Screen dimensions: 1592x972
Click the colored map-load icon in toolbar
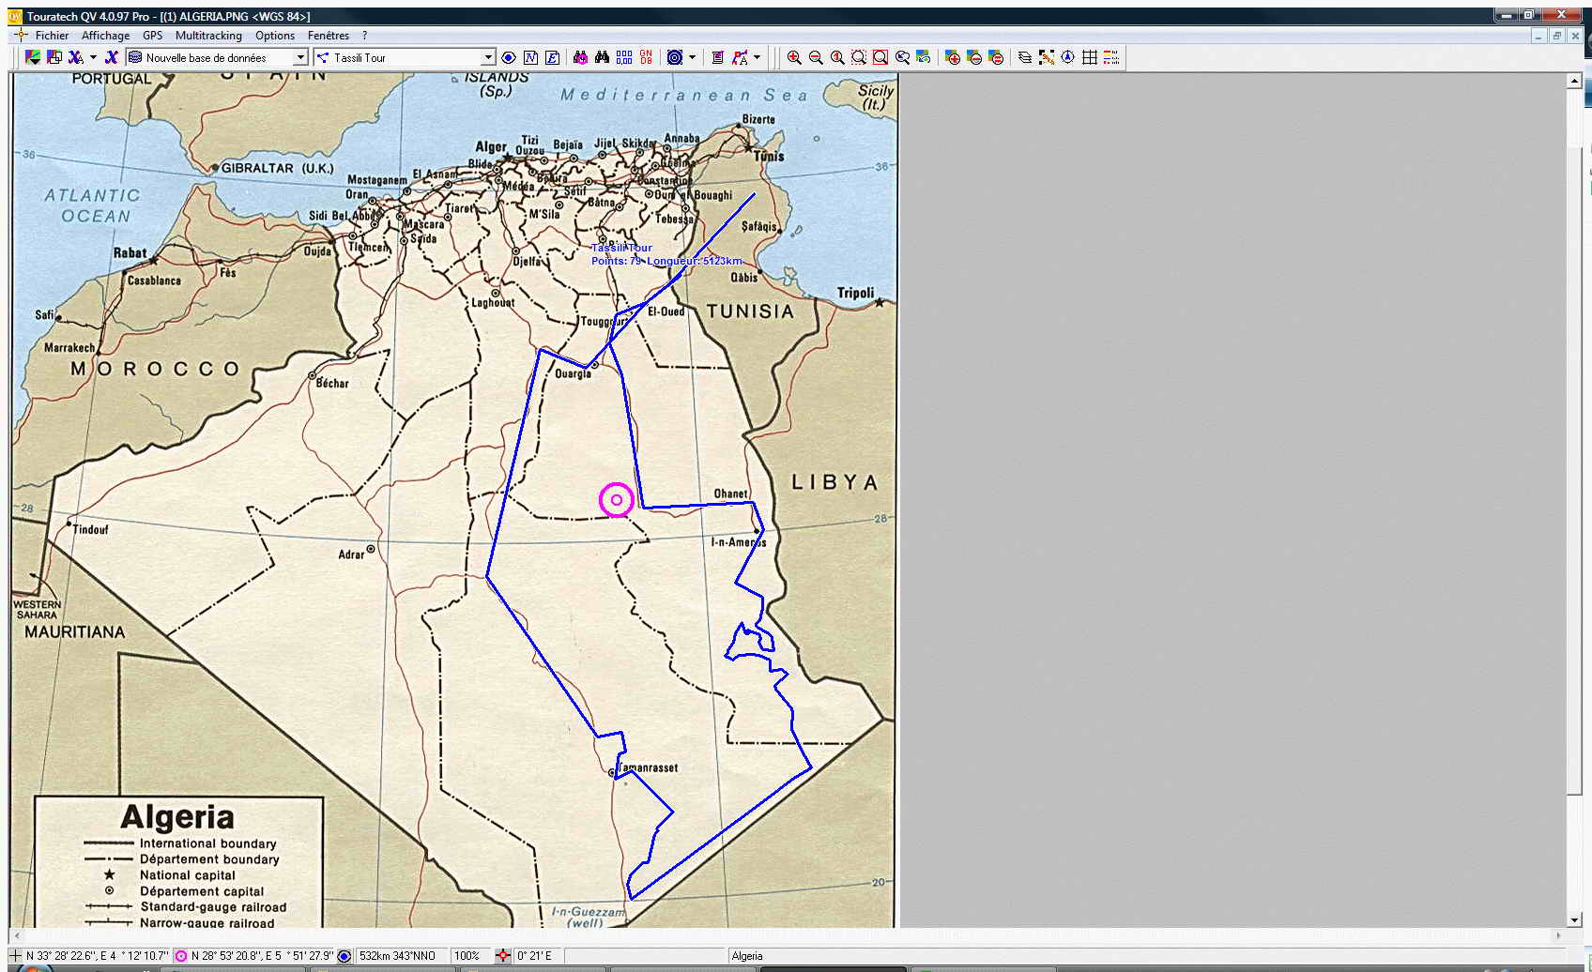[x=33, y=57]
